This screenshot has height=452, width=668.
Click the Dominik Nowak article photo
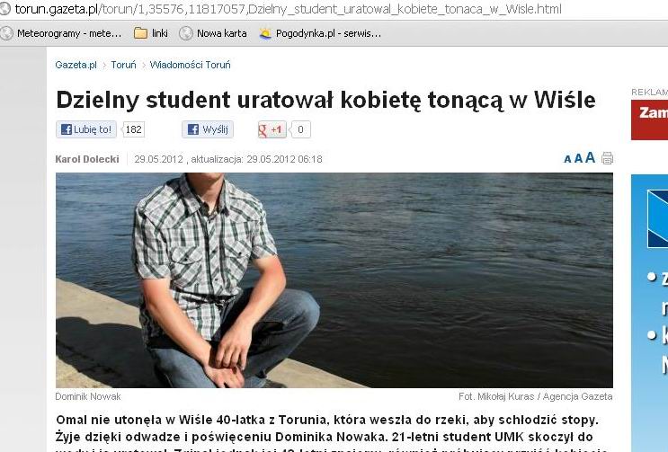(x=334, y=280)
